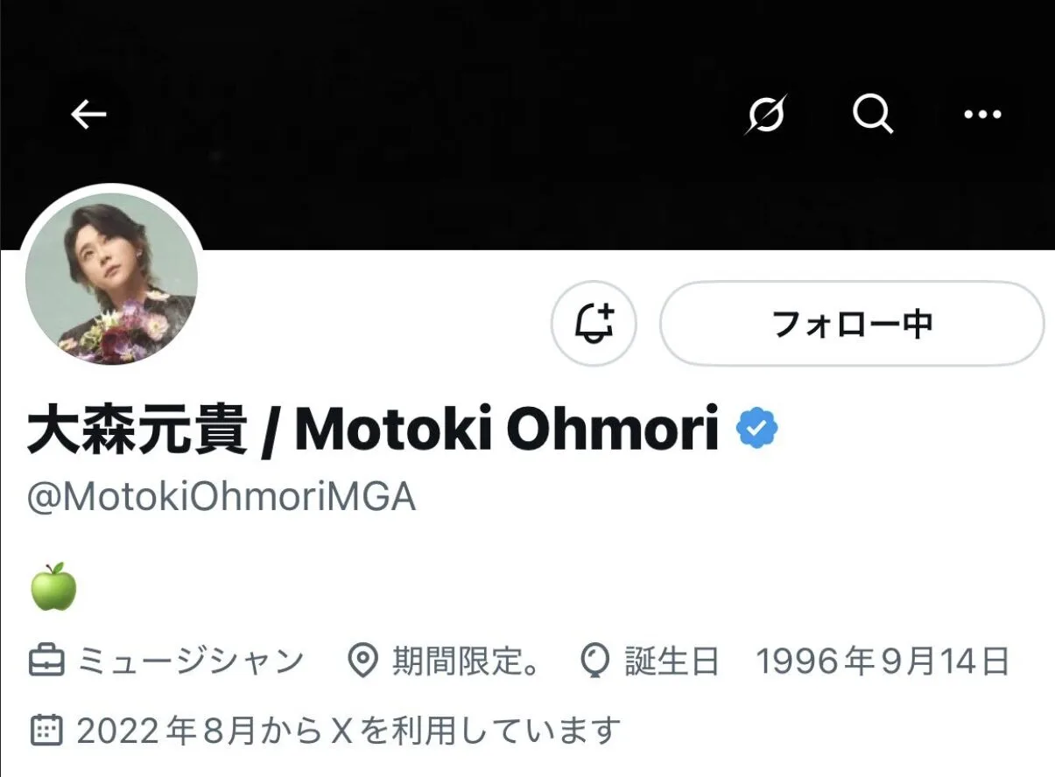The width and height of the screenshot is (1055, 777).
Task: Click the location pin icon
Action: (x=363, y=661)
